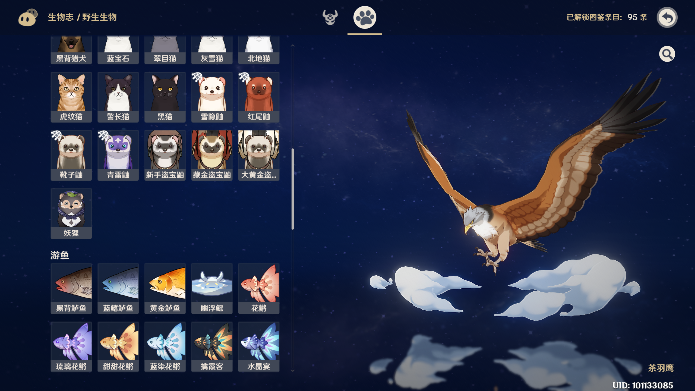
Task: Select the 黑背猎犬 entry
Action: tap(71, 50)
